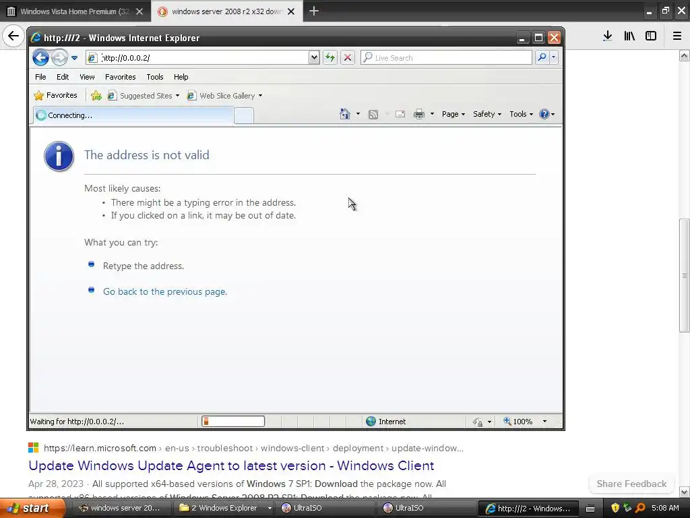
Task: Switch to windows server 20... taskbar item
Action: pos(120,508)
